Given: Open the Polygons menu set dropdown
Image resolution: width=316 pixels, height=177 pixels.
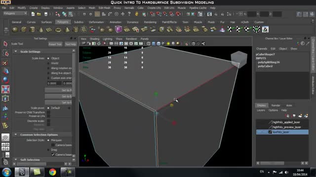Looking at the screenshot, I should (15, 13).
